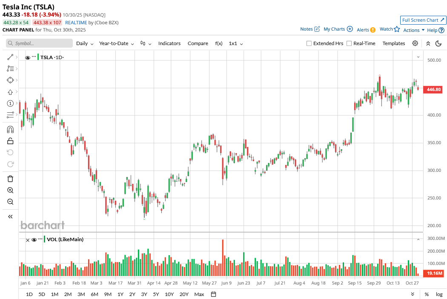Open the calendar date range picker
447x299 pixels.
214,294
